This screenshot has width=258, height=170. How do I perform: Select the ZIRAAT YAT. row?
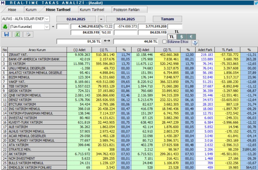[x=130, y=55]
